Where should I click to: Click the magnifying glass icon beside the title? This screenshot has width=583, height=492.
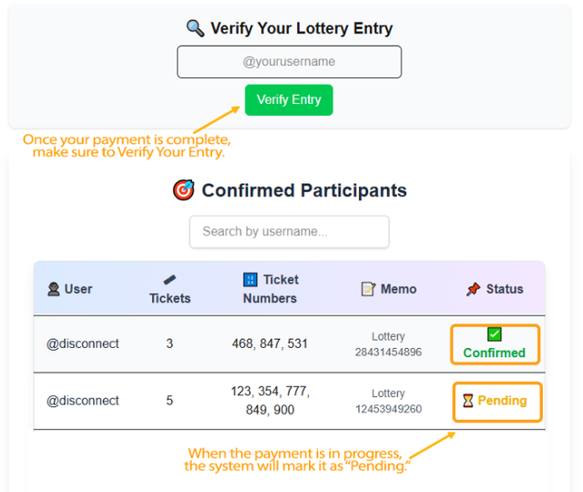[x=195, y=28]
